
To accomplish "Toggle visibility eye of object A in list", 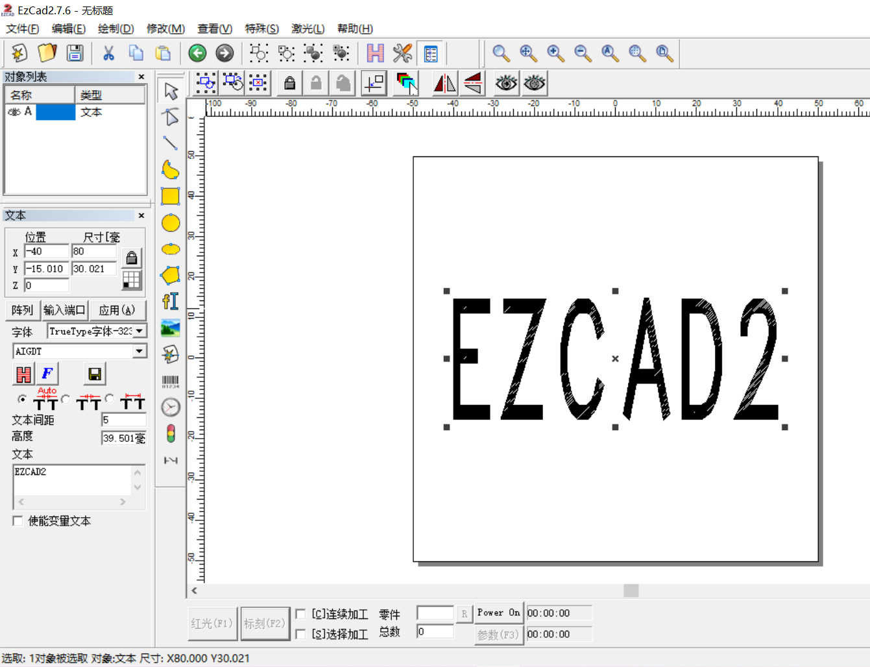I will coord(14,112).
